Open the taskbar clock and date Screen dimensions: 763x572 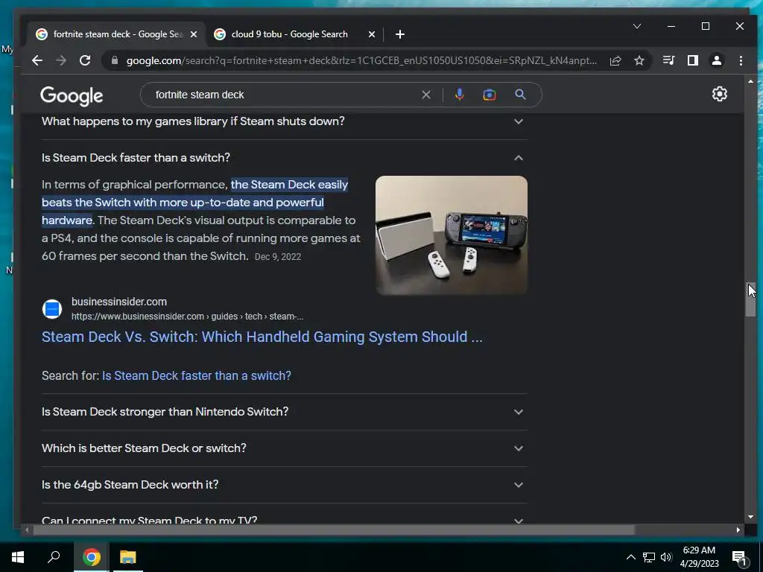coord(699,557)
